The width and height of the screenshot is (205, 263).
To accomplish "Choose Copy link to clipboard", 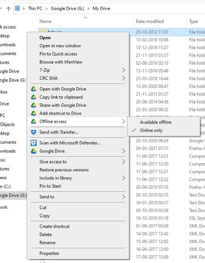I will pos(61,97).
